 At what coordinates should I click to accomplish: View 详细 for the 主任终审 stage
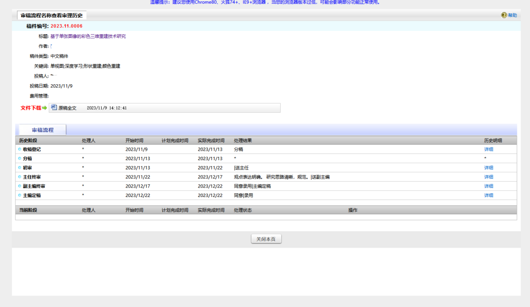(x=488, y=177)
